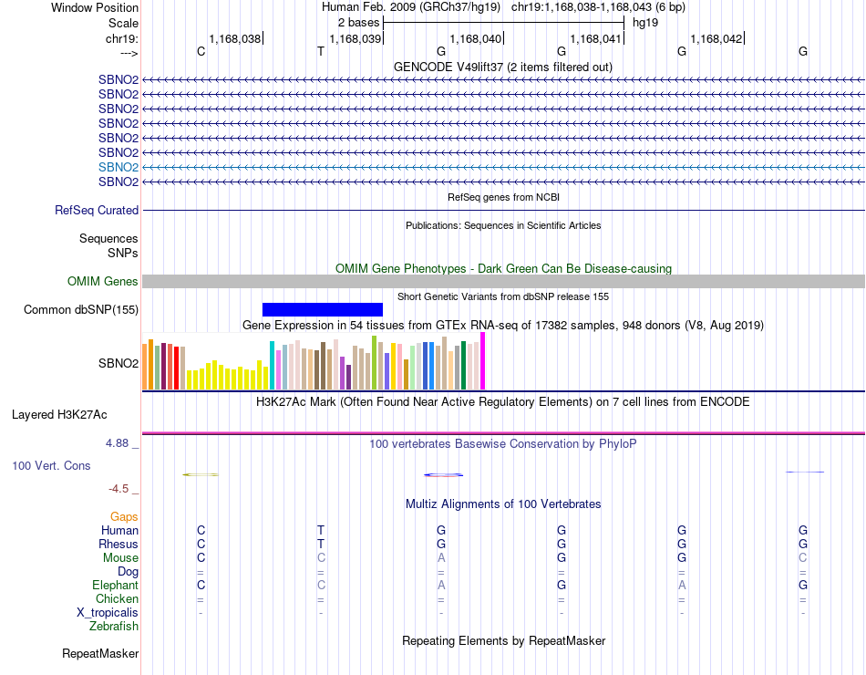Pick the cyan GTEx expression bar
Viewport: 866px width, 675px height.
(272, 366)
